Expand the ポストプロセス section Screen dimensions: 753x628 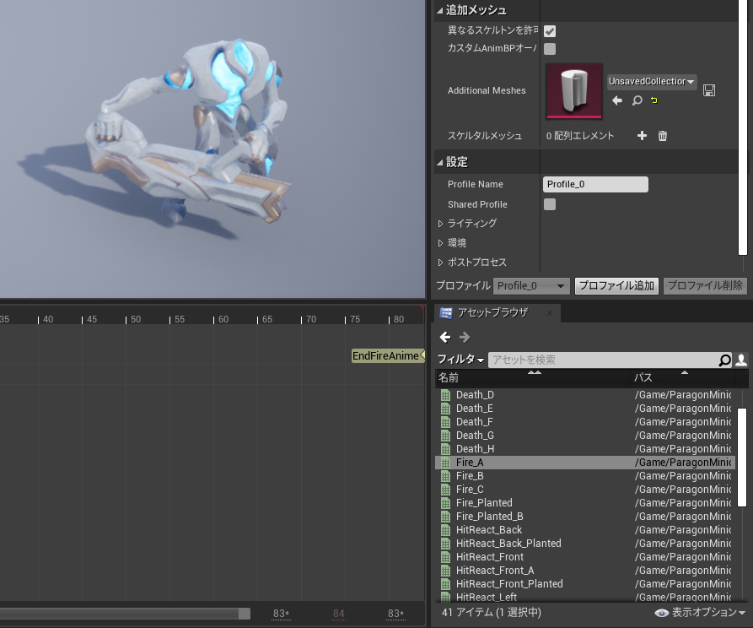(x=440, y=263)
